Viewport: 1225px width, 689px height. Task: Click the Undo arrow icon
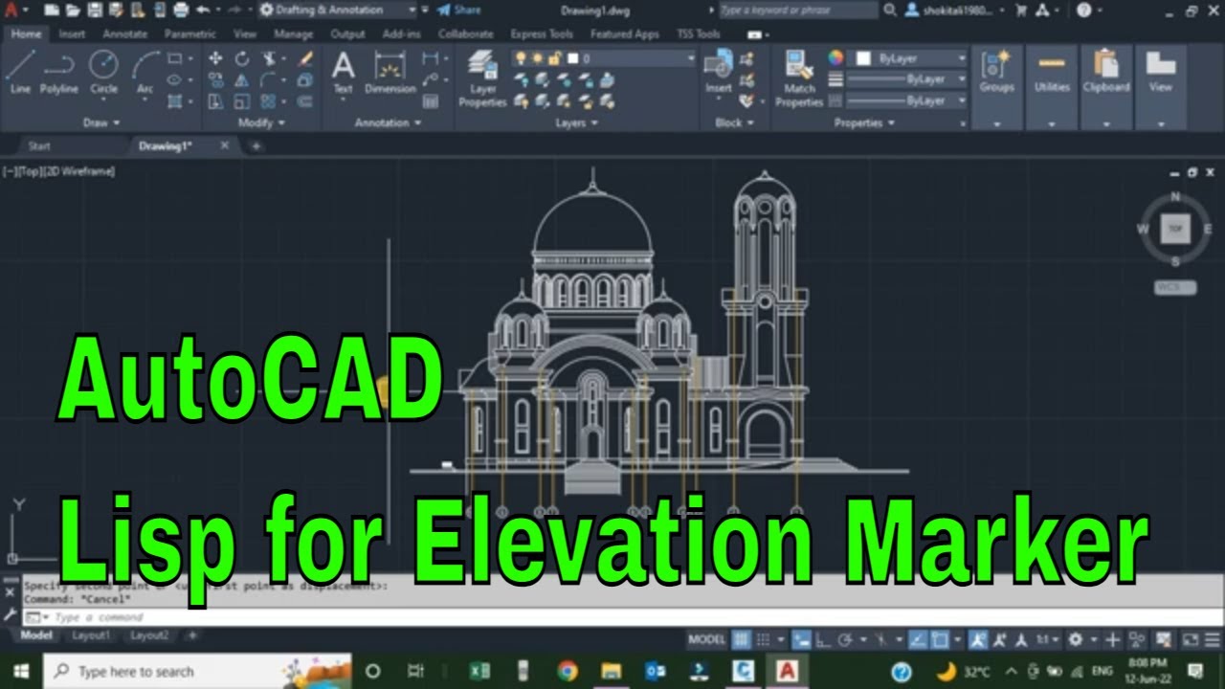(x=202, y=10)
